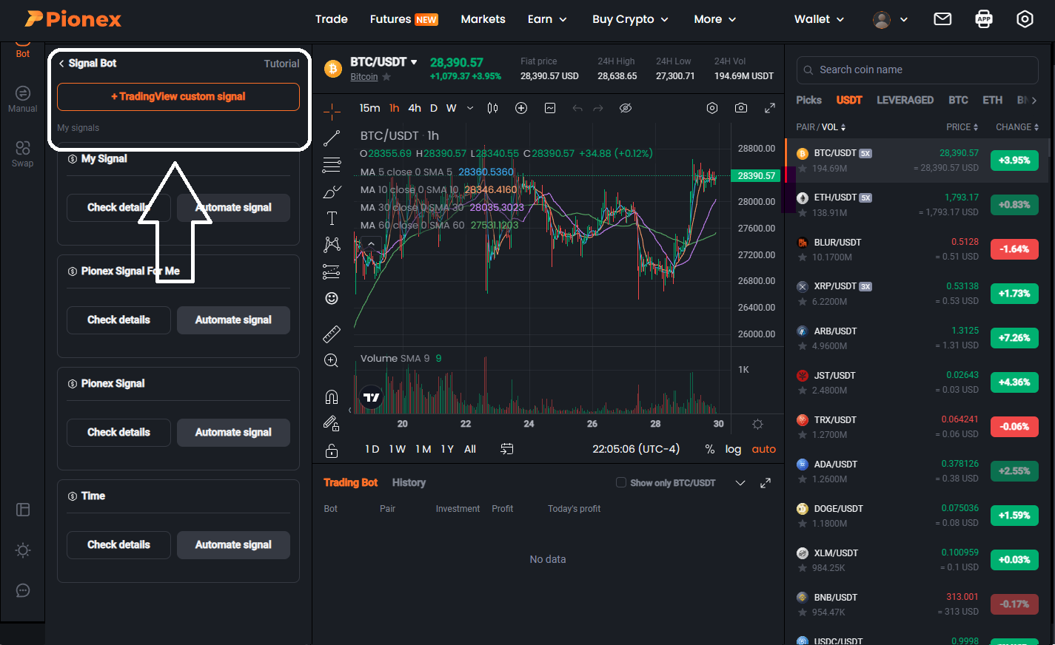Expand the BTC/USDT pair selector dropdown

click(413, 62)
